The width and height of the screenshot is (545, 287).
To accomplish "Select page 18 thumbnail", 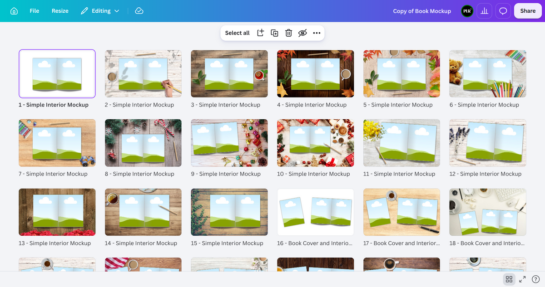I will click(x=488, y=212).
